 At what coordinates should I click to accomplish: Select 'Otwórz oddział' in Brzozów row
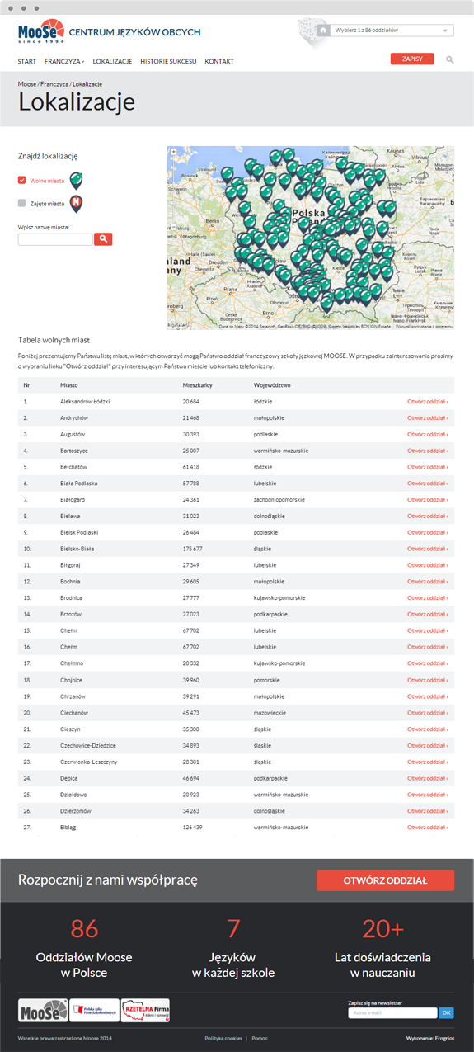[427, 615]
